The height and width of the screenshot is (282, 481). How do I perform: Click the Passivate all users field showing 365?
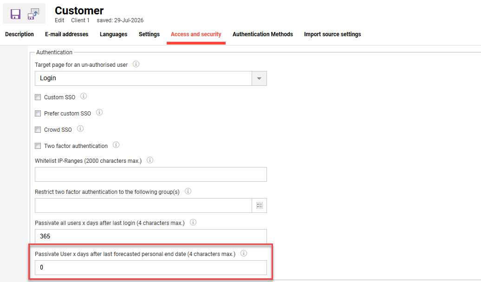coord(150,237)
